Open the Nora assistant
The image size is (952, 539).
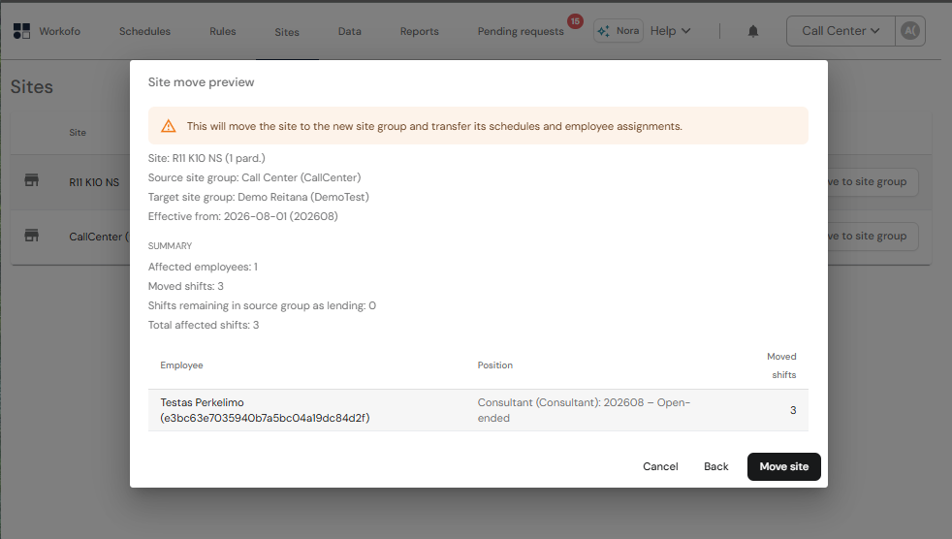coord(619,31)
